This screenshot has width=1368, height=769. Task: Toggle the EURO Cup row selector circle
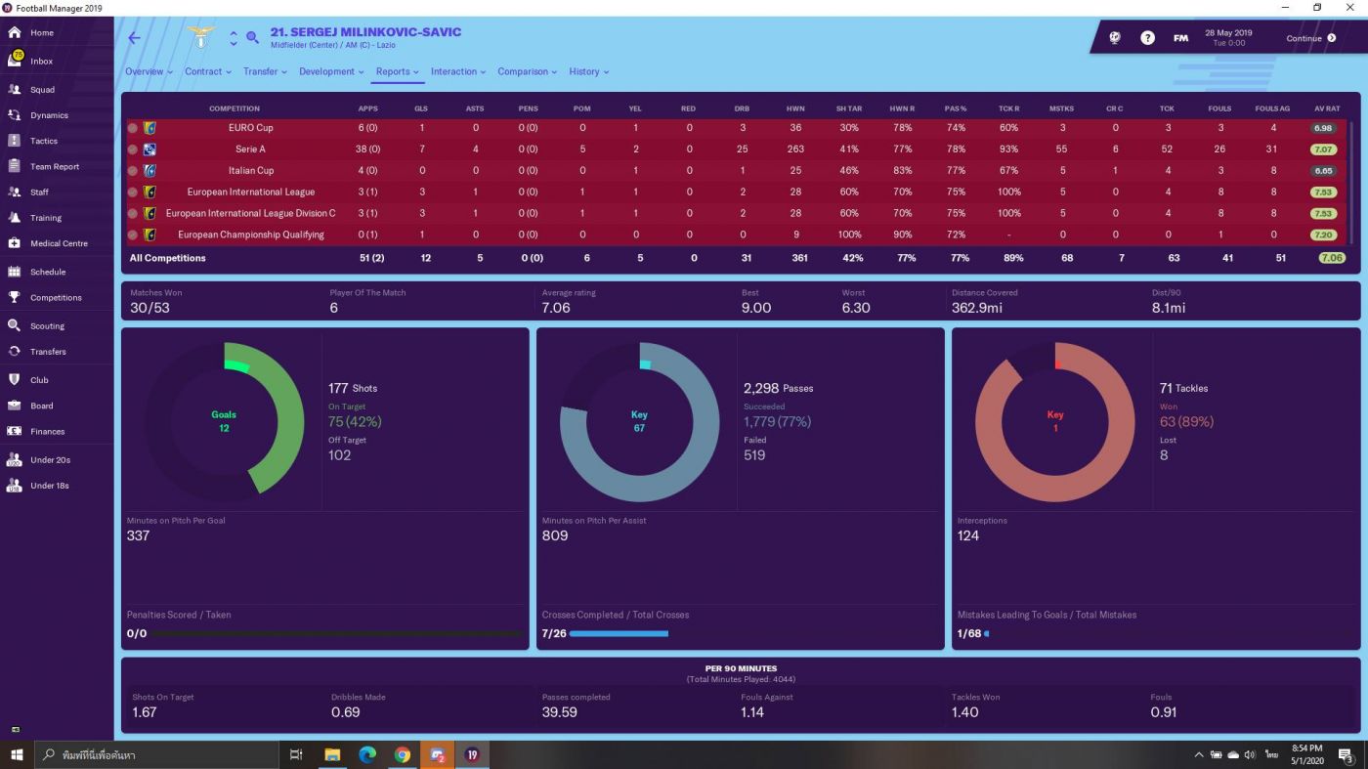click(133, 128)
